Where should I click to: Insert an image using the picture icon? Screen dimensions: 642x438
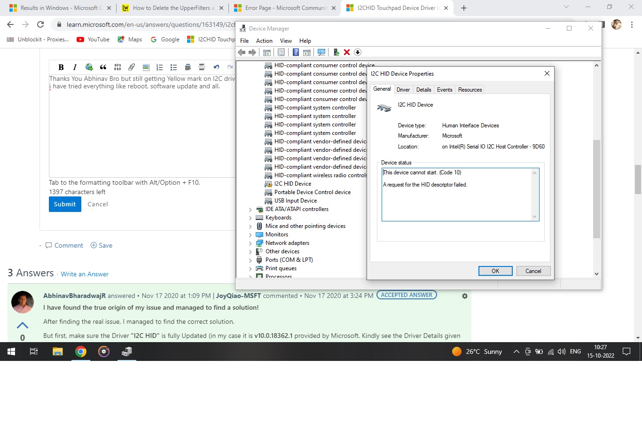coord(146,67)
